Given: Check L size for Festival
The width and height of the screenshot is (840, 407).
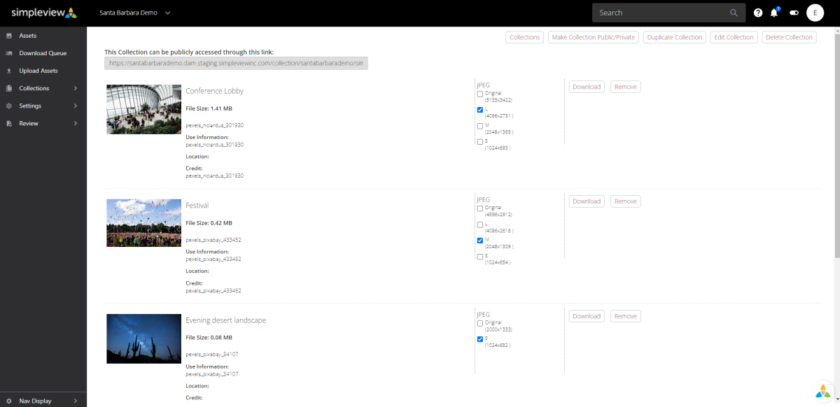Looking at the screenshot, I should point(480,224).
